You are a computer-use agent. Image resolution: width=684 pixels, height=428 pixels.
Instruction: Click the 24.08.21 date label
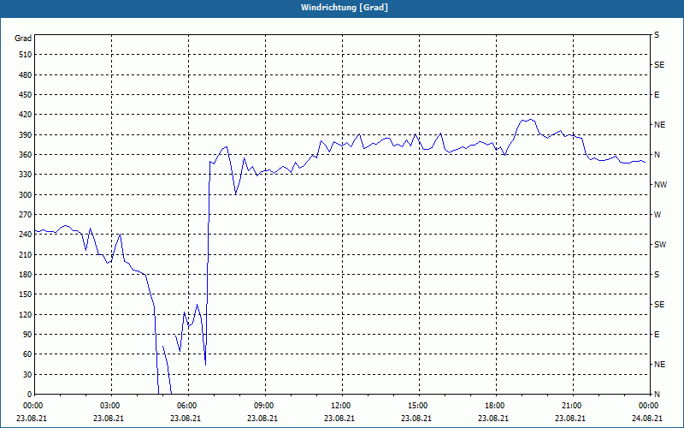pyautogui.click(x=647, y=418)
